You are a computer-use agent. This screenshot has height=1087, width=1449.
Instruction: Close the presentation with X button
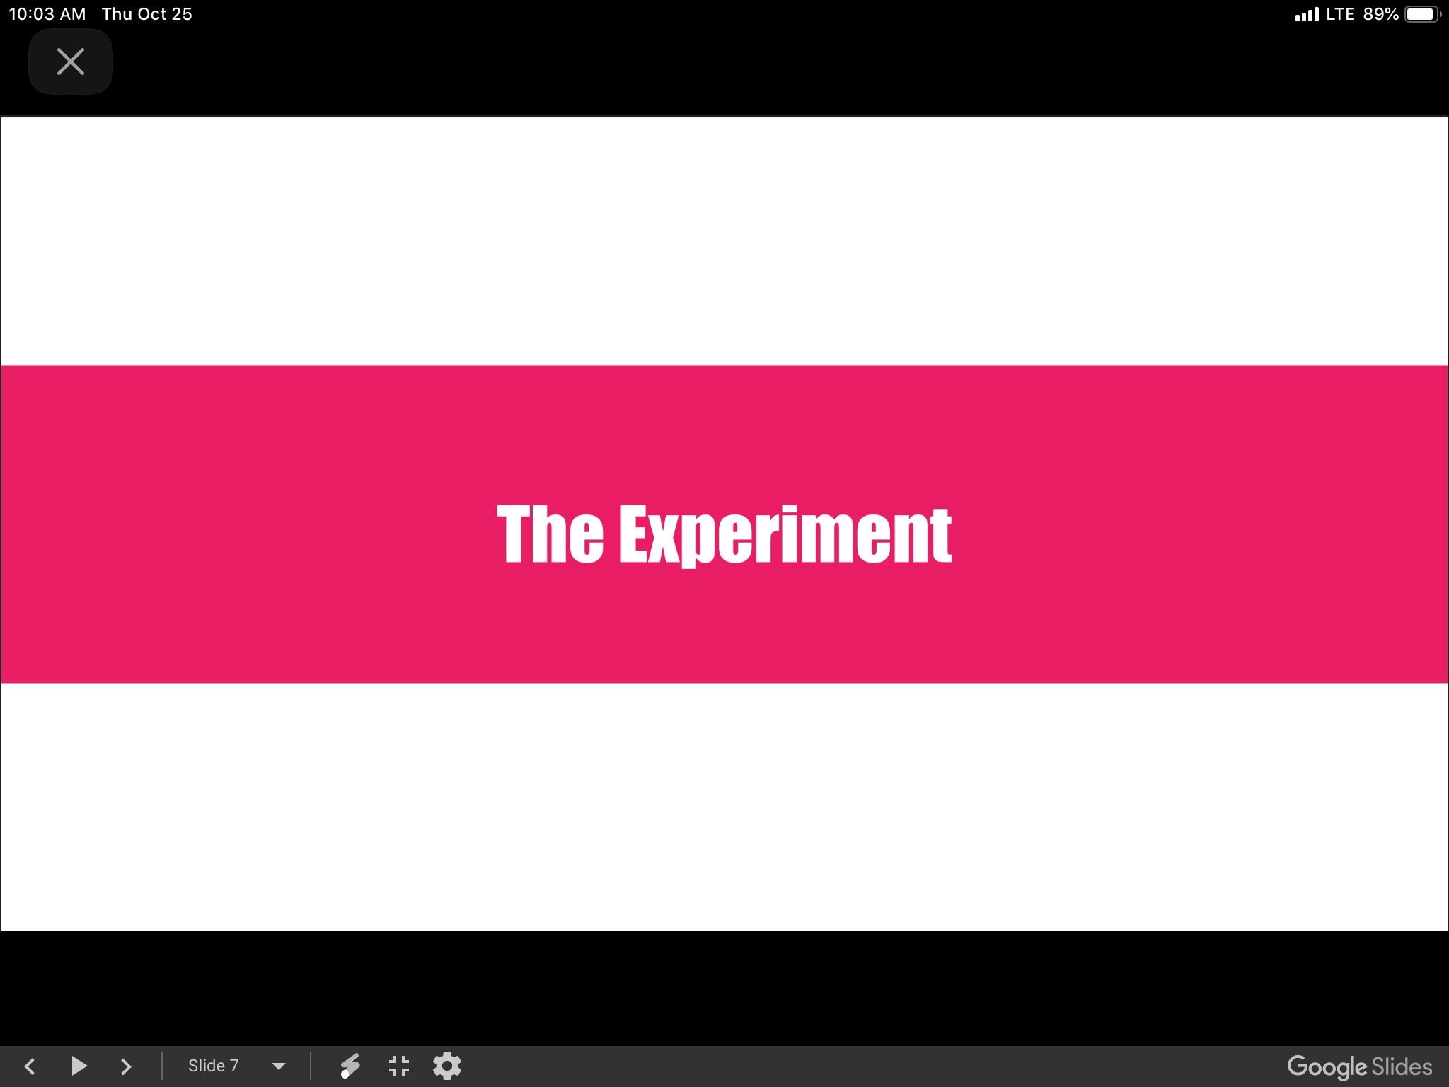[x=71, y=62]
